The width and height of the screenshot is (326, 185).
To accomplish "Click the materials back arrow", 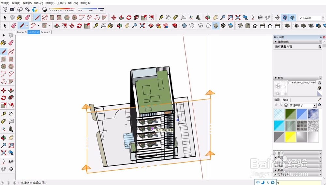I will click(x=276, y=105).
